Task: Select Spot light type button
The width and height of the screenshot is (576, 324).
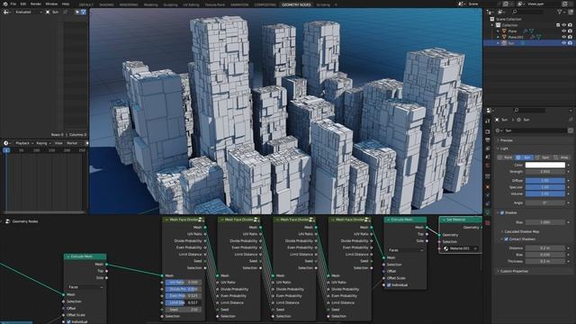Action: point(543,157)
